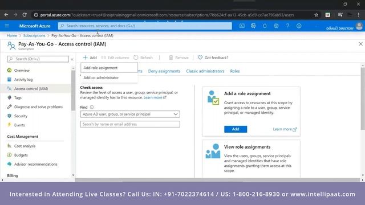
Task: Click Remove in the toolbar
Action: (x=179, y=58)
